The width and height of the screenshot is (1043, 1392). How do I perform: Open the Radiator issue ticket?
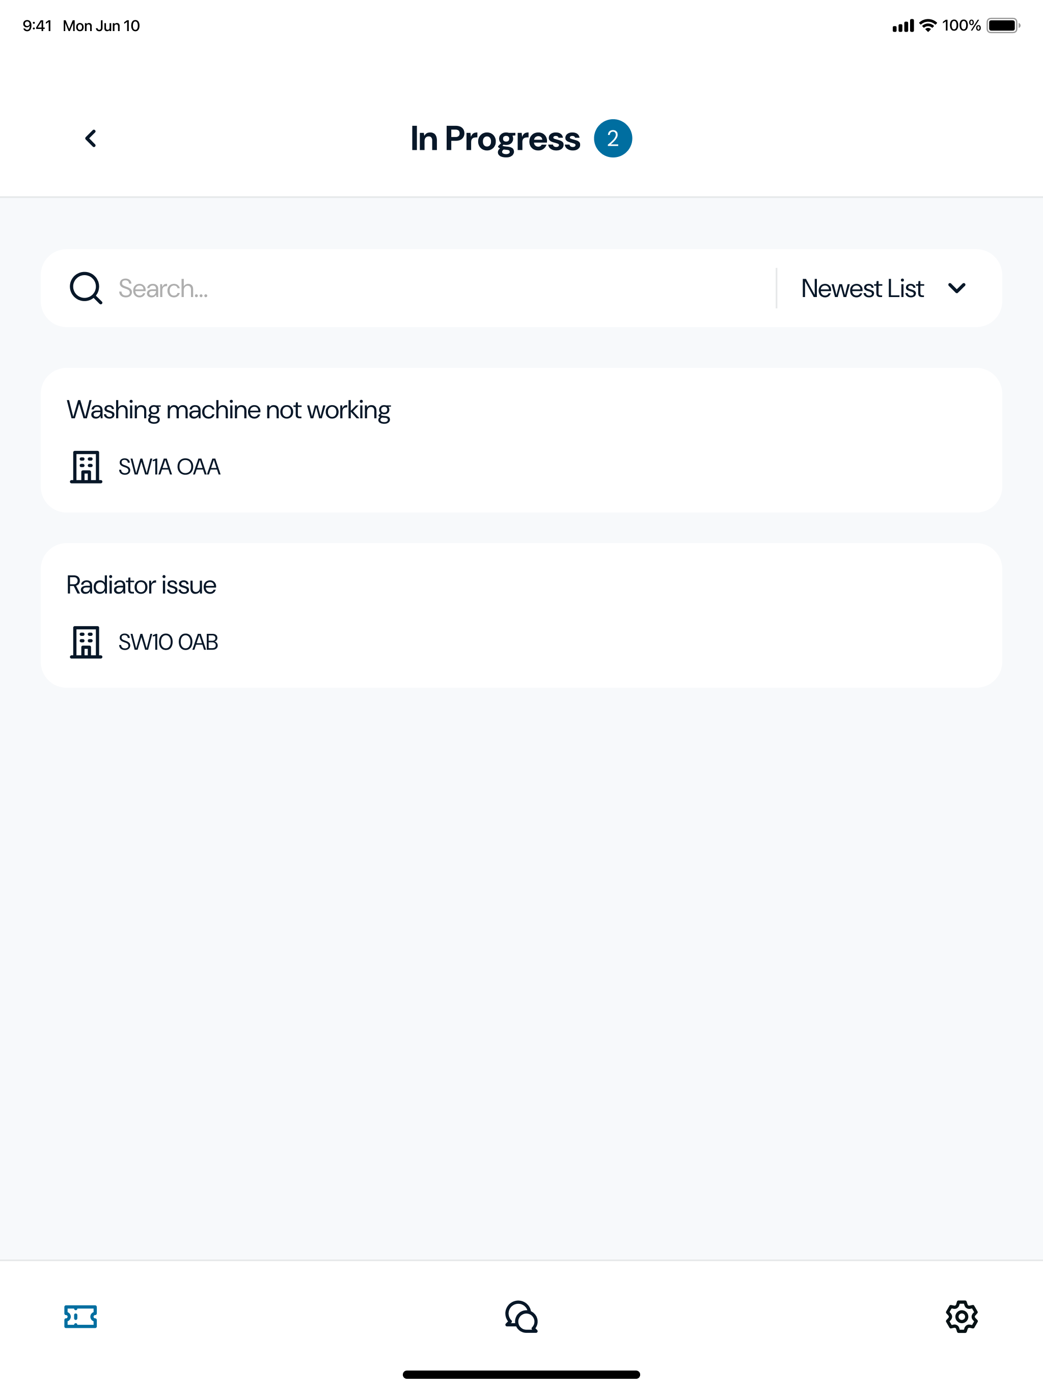point(521,615)
